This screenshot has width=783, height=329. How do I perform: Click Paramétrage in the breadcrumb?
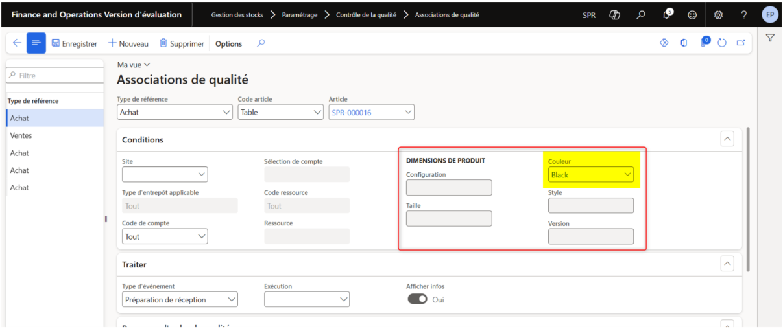300,14
